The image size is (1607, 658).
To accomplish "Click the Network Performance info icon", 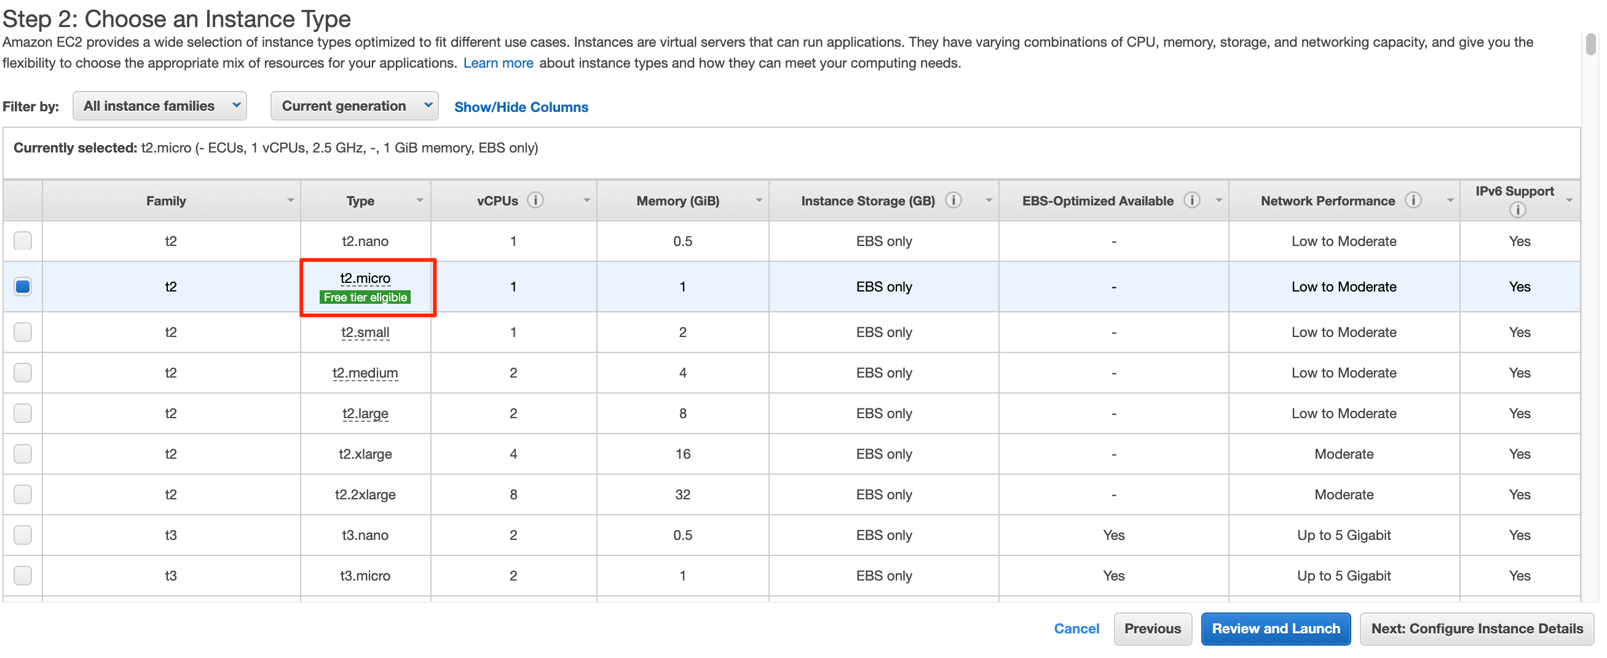I will pos(1413,200).
